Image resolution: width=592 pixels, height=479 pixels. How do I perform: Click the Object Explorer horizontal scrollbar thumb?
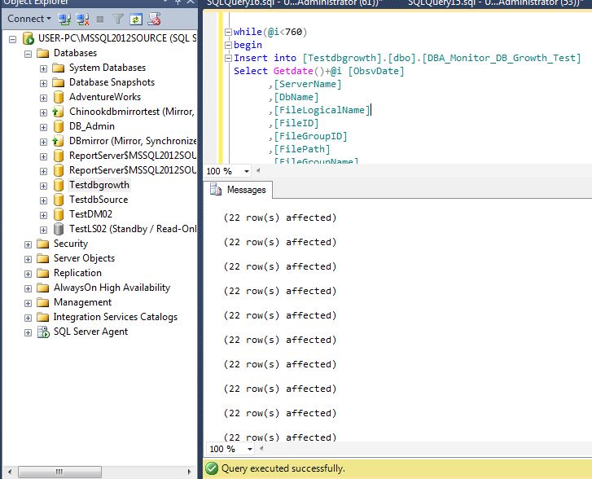pos(59,472)
